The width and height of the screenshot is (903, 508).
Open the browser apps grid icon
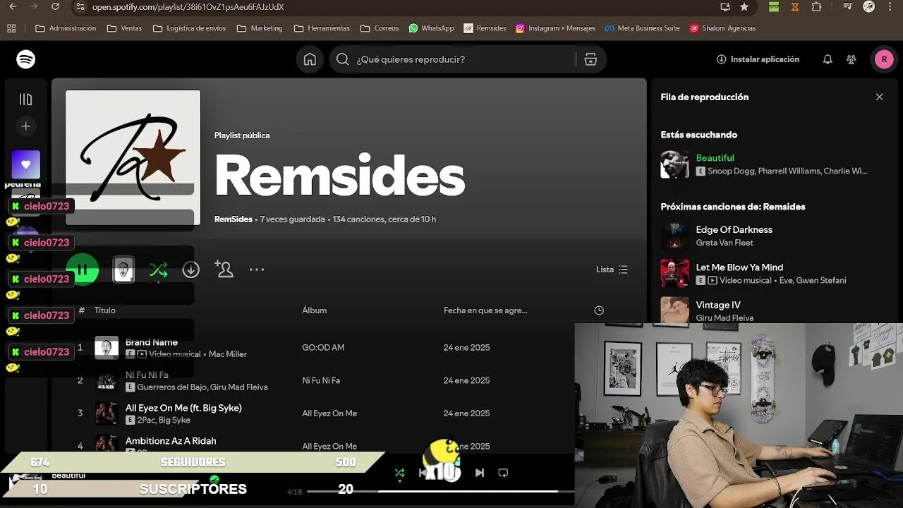11,28
